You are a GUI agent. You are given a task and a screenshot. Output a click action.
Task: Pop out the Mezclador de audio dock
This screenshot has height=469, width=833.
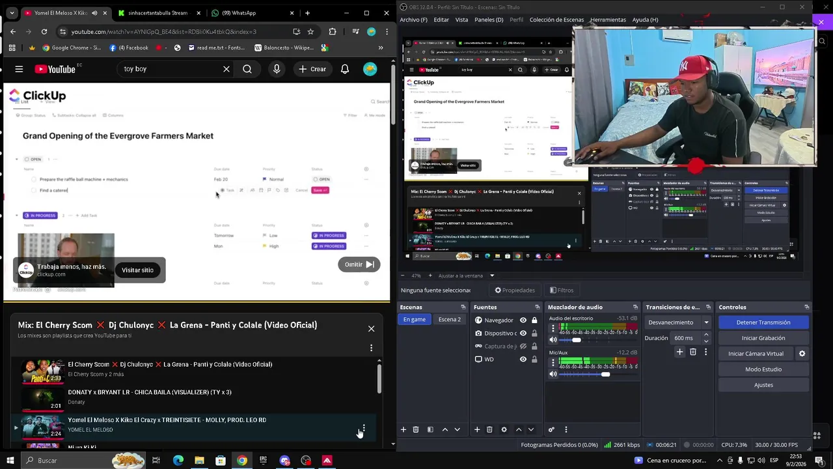pyautogui.click(x=635, y=307)
